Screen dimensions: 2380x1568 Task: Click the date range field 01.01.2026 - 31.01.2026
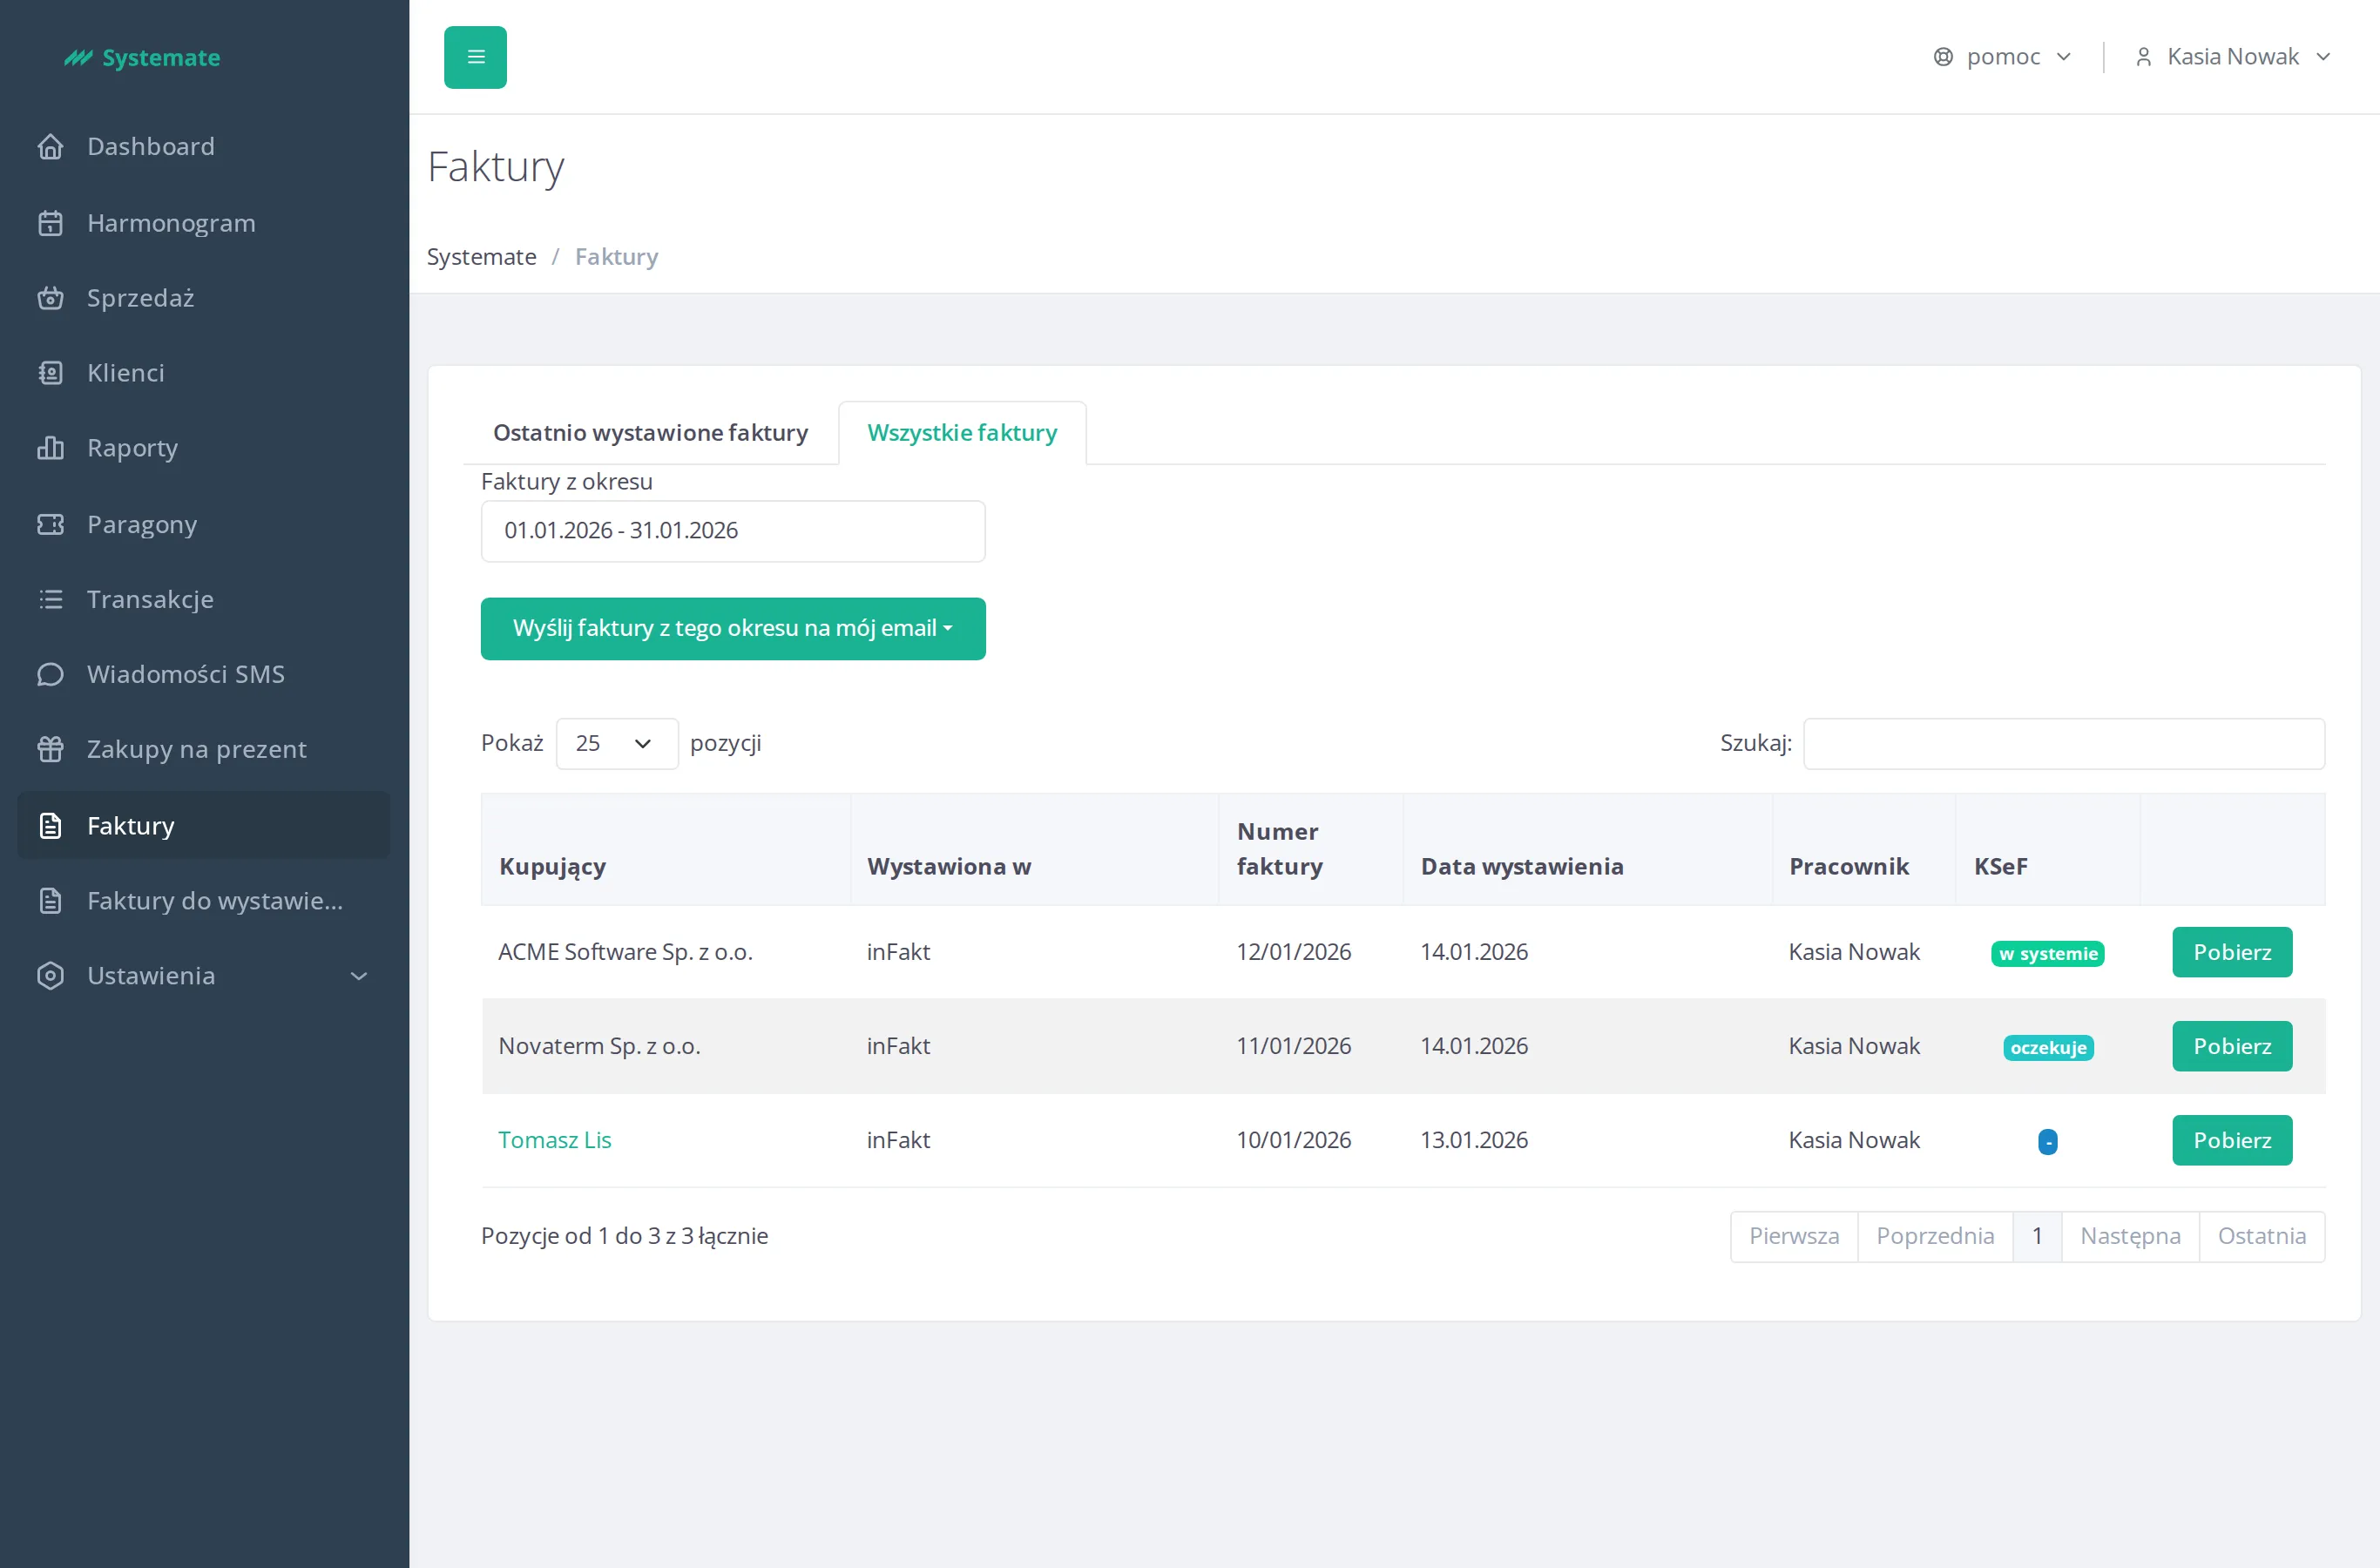point(733,531)
